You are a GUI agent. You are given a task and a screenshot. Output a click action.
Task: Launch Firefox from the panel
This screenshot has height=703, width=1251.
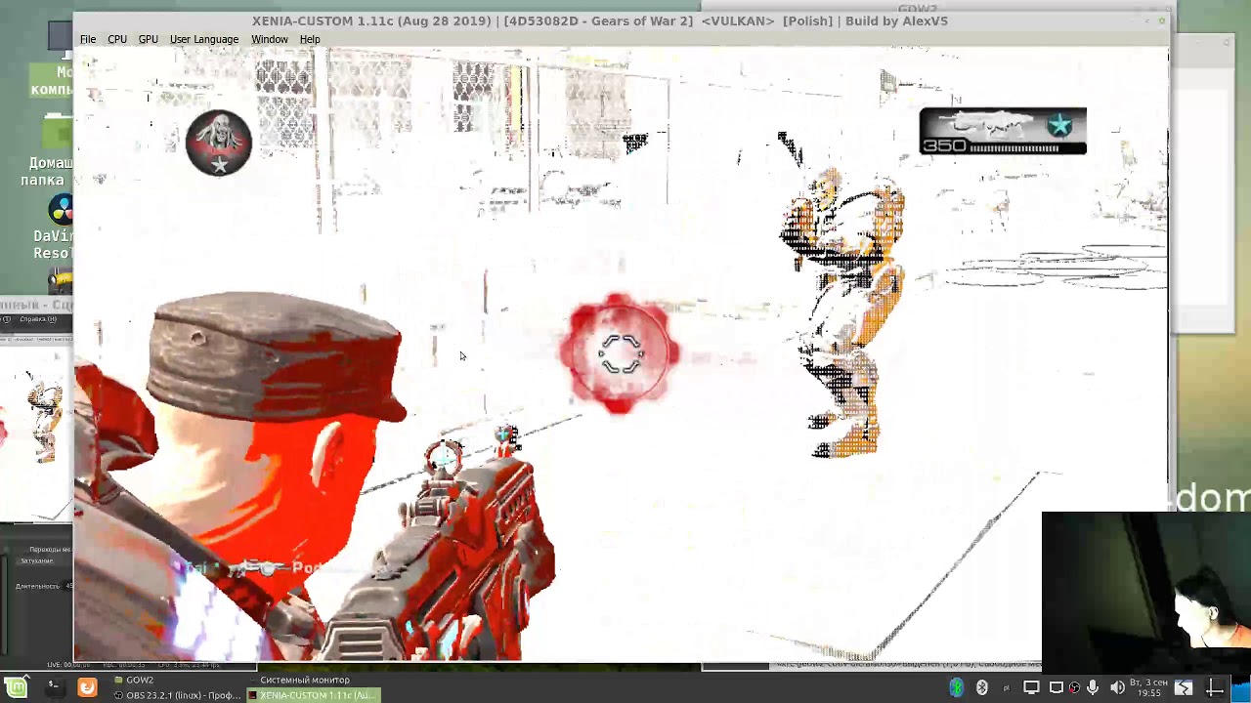tap(87, 687)
